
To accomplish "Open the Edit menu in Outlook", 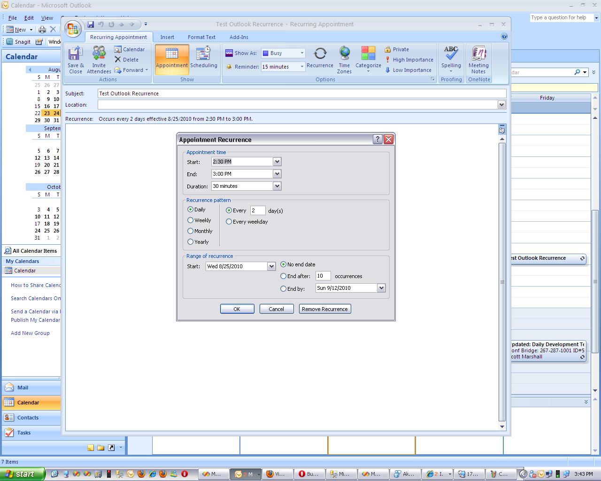I will pyautogui.click(x=29, y=18).
